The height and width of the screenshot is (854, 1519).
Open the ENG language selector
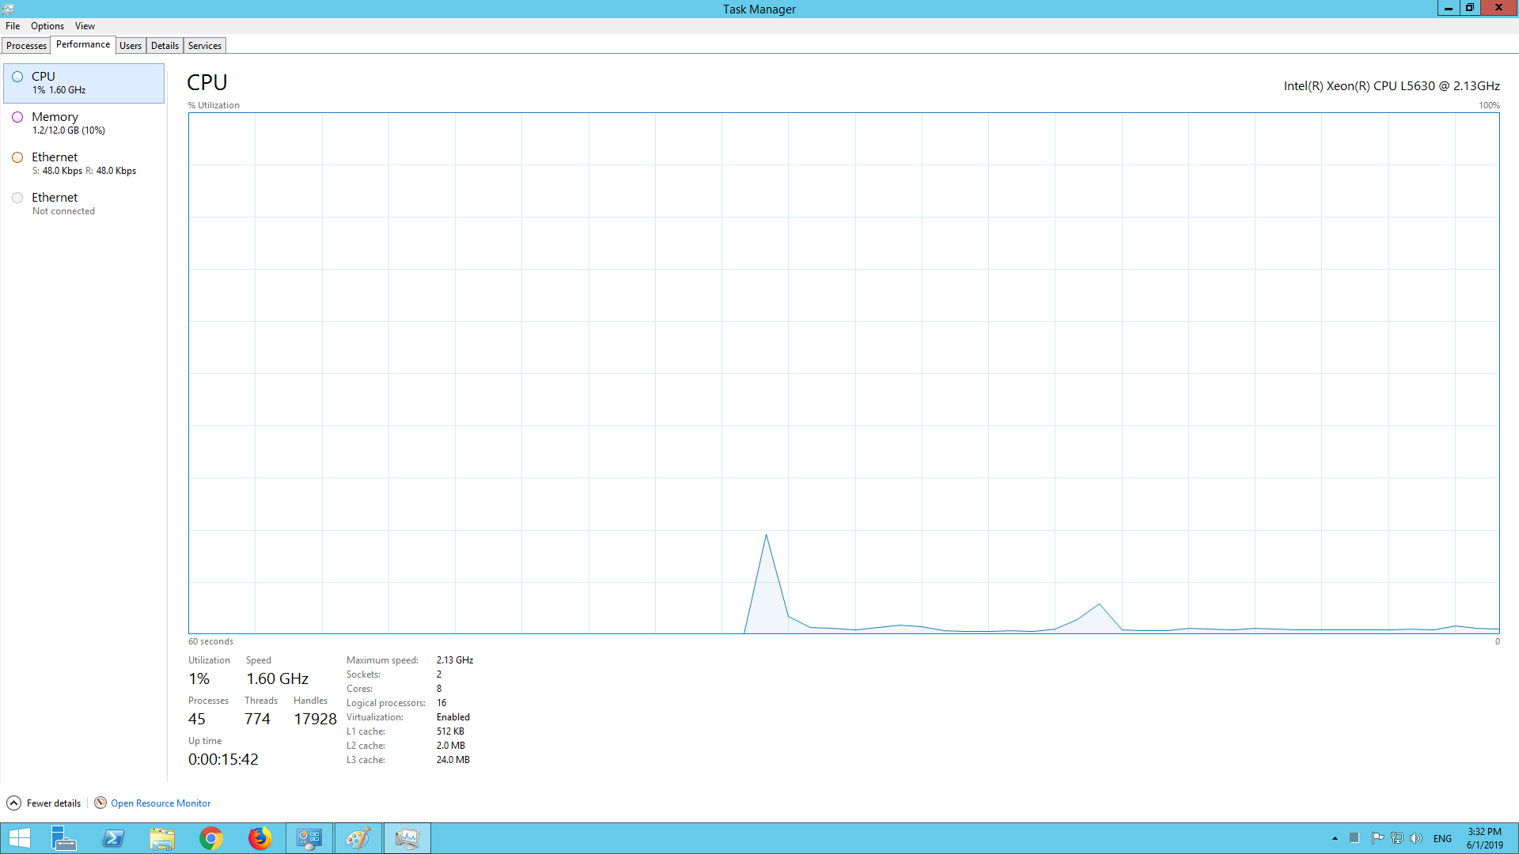[x=1442, y=838]
